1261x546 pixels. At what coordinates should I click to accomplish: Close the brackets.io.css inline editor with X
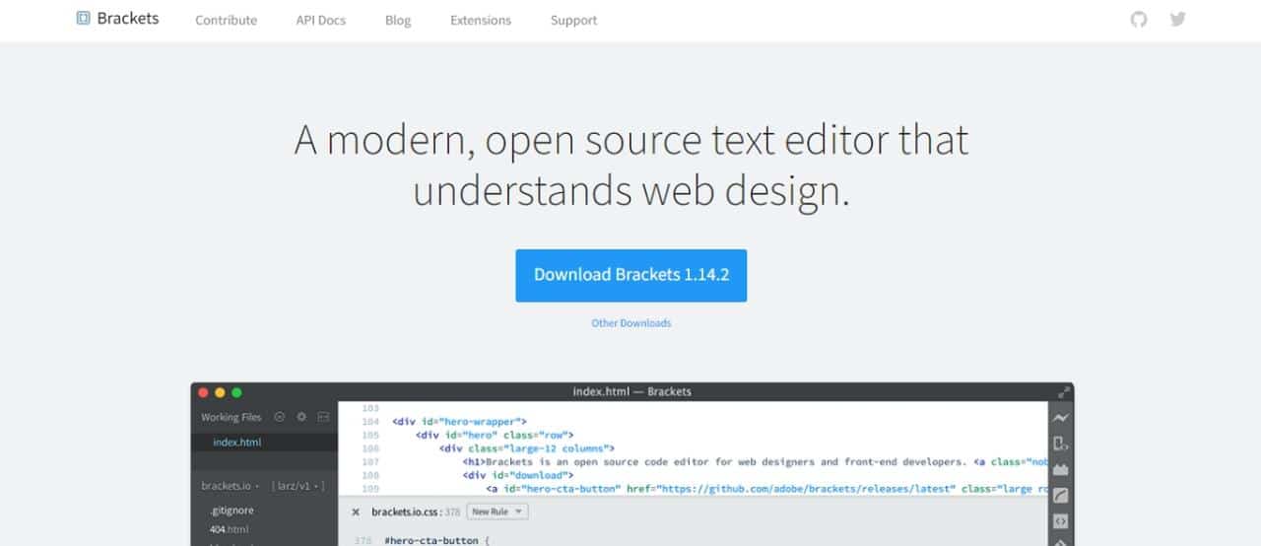click(x=356, y=512)
